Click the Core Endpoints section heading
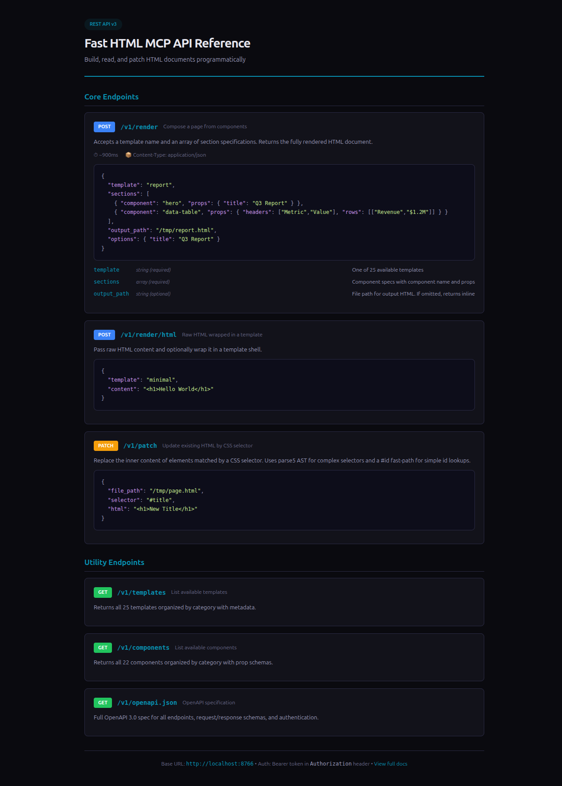The width and height of the screenshot is (562, 786). (x=112, y=97)
